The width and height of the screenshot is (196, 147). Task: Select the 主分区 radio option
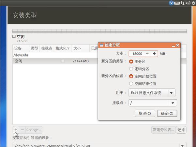pos(131,62)
